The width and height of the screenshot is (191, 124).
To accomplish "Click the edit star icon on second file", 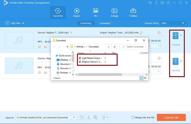I will point(39,73).
